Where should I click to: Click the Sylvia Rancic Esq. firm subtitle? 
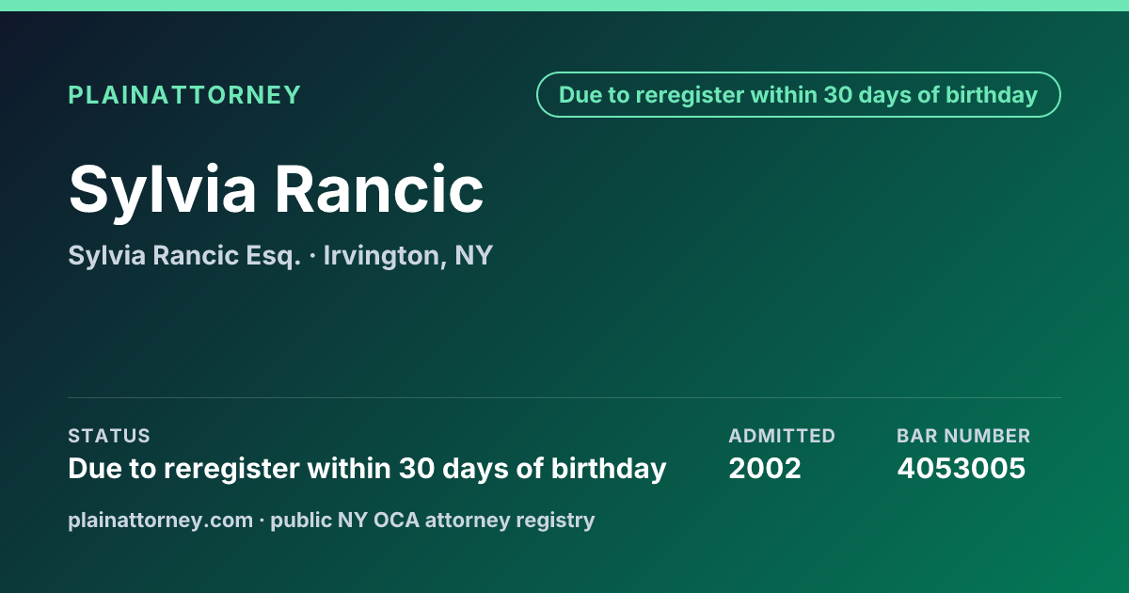pyautogui.click(x=184, y=255)
